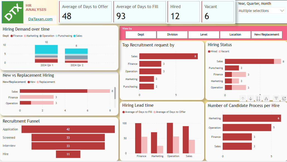Click the drill up arrow icon

[x=243, y=99]
